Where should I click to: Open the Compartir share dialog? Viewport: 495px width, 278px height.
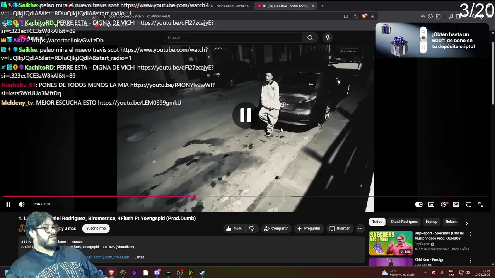tap(276, 229)
